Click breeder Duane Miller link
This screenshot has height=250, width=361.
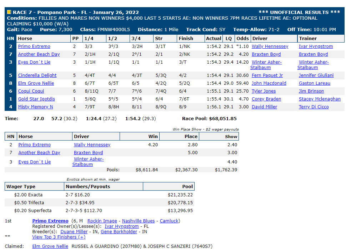[x=74, y=231]
